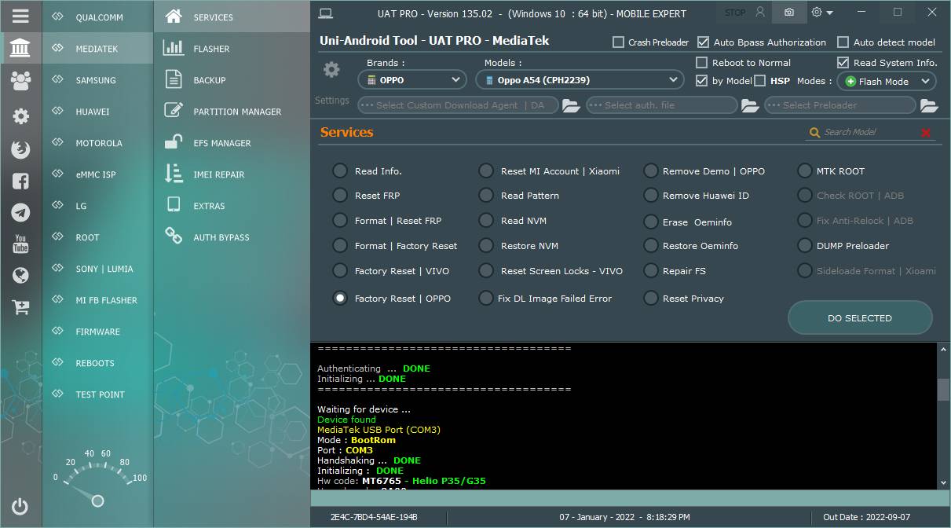Open the YouTube sidebar icon
Screen dimensions: 951x528
tap(20, 244)
